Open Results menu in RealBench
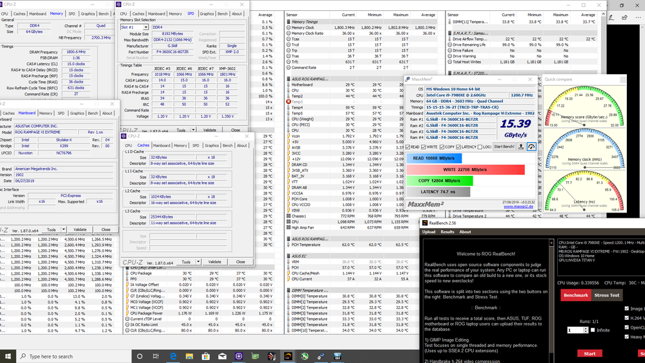Image resolution: width=645 pixels, height=363 pixels. [447, 232]
